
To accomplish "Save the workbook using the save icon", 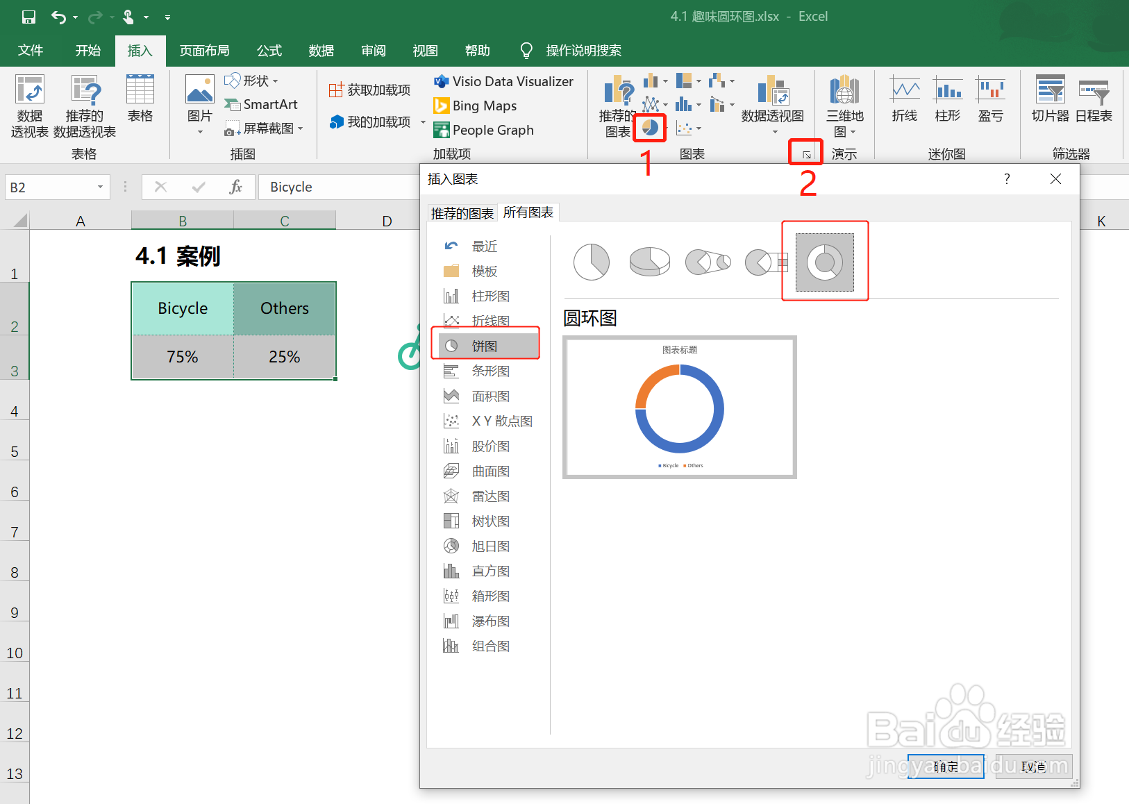I will [28, 17].
